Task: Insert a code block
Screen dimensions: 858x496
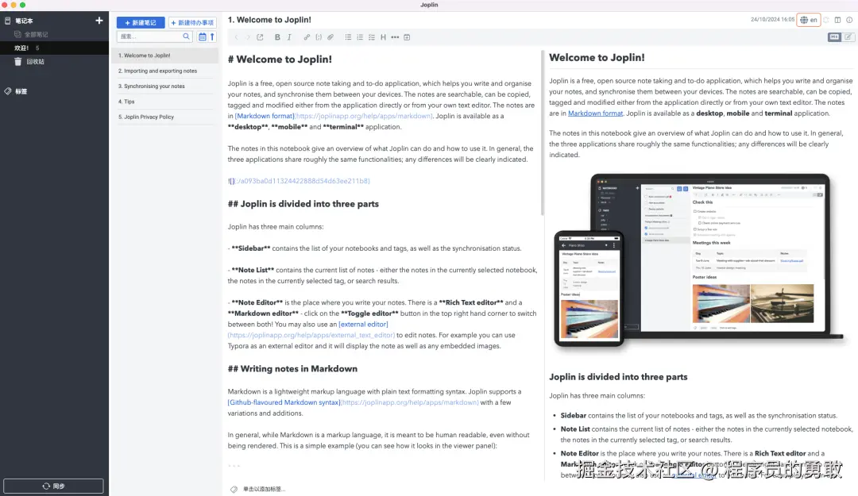Action: coord(319,37)
